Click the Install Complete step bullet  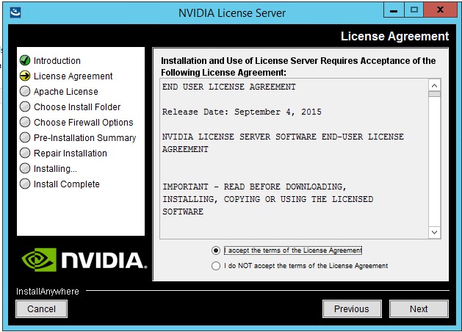click(x=25, y=184)
